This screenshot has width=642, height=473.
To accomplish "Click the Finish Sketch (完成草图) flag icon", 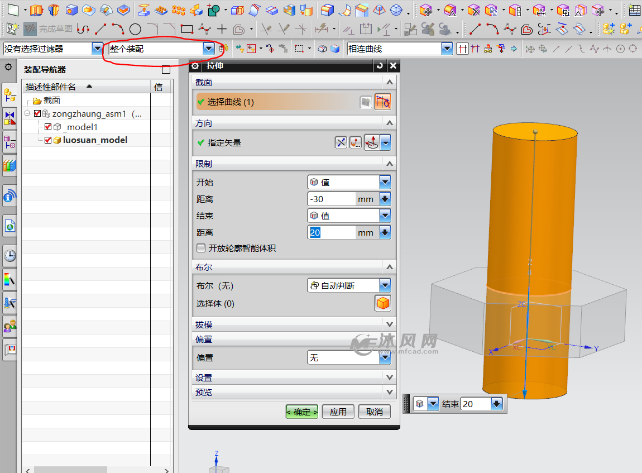I will click(30, 29).
